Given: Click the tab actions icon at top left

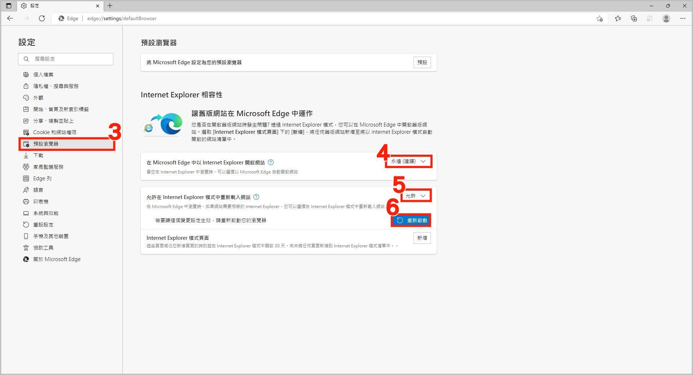Looking at the screenshot, I should [9, 6].
